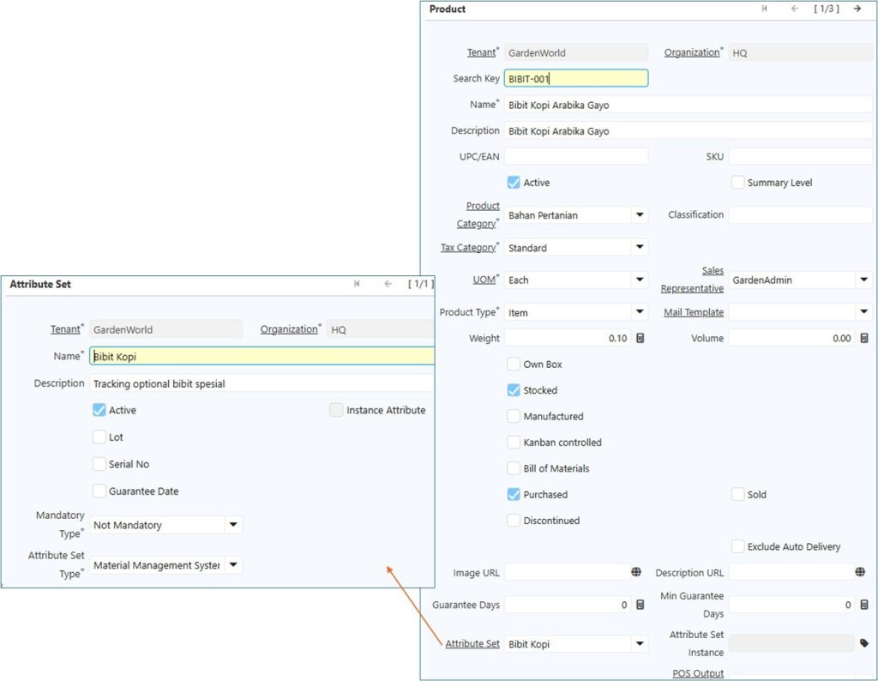Click the Search Key input field

575,79
